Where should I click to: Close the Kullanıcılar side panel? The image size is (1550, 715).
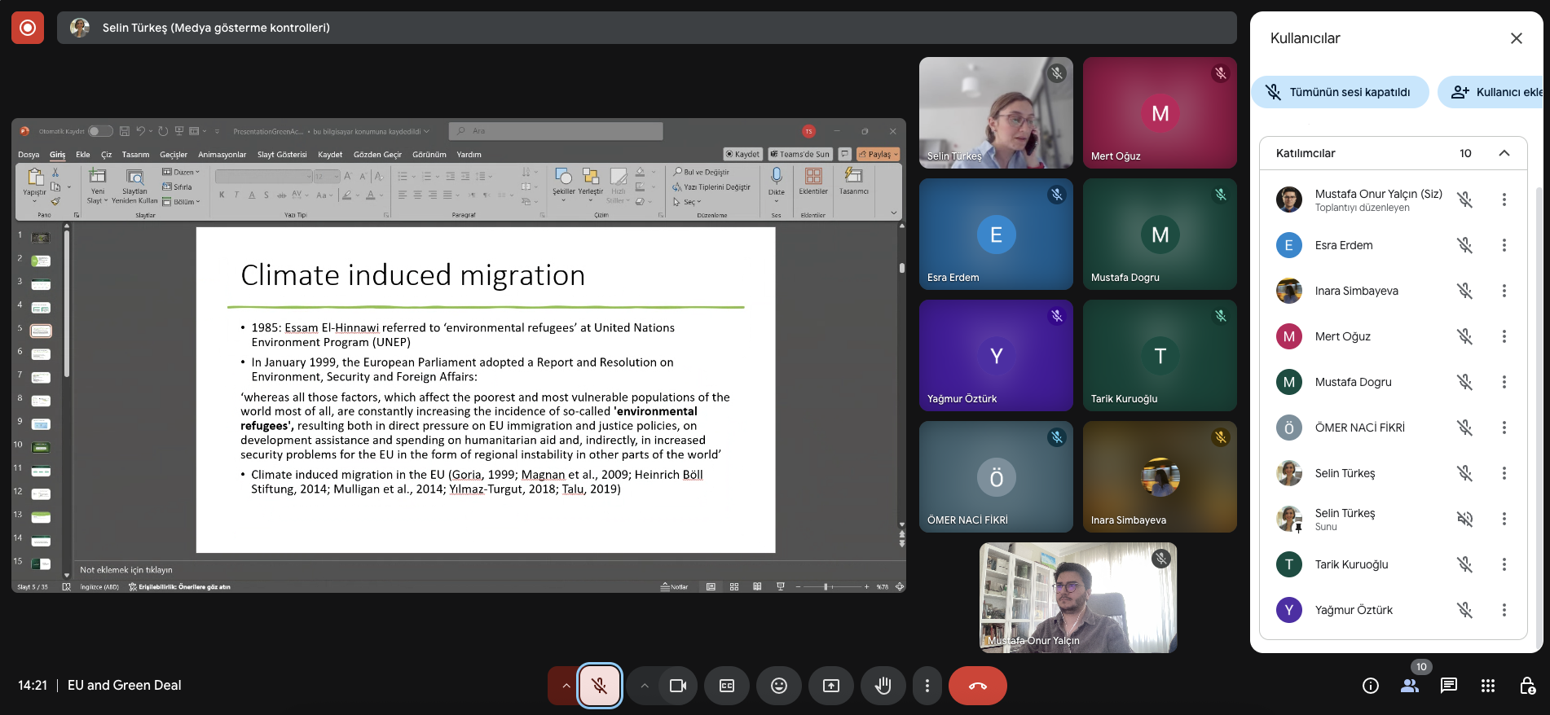coord(1516,38)
